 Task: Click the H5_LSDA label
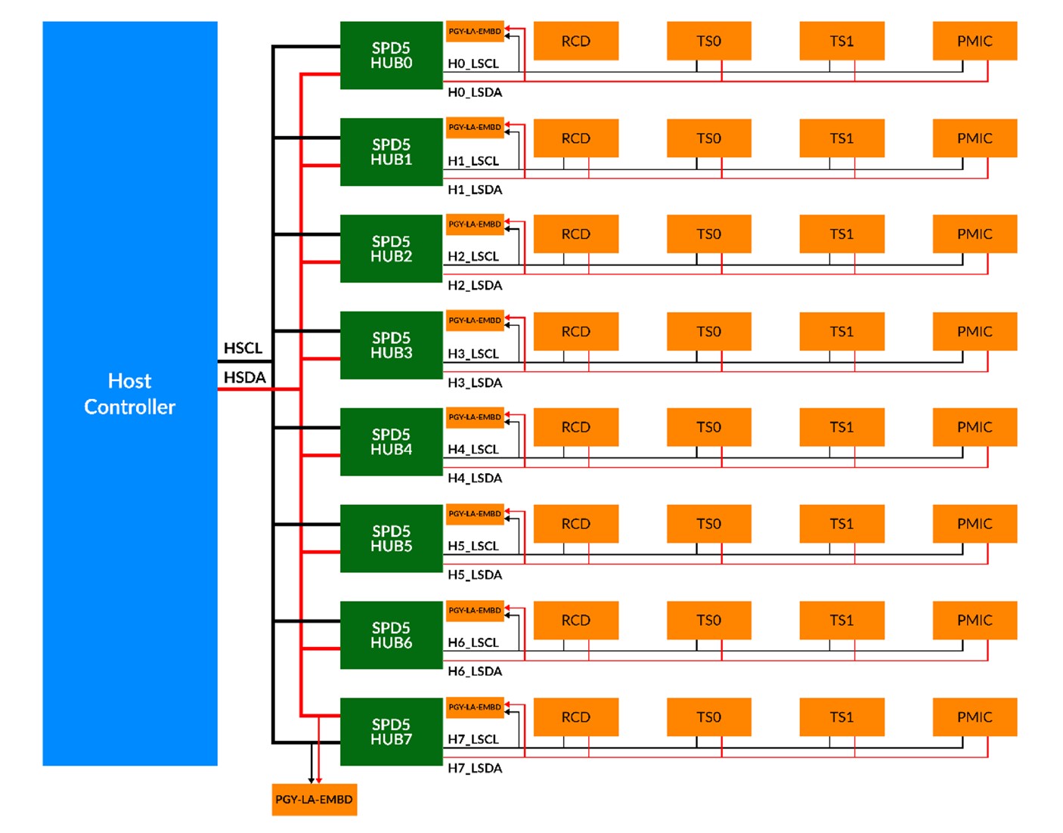[475, 574]
